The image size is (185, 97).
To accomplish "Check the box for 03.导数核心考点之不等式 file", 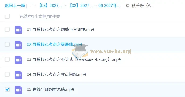I will 7,59.
